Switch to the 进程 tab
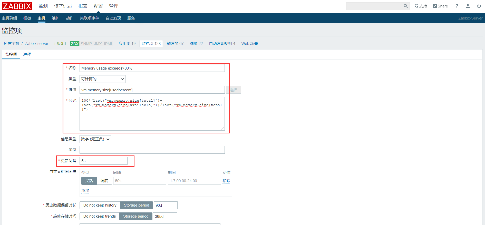The height and width of the screenshot is (225, 485). [x=27, y=54]
